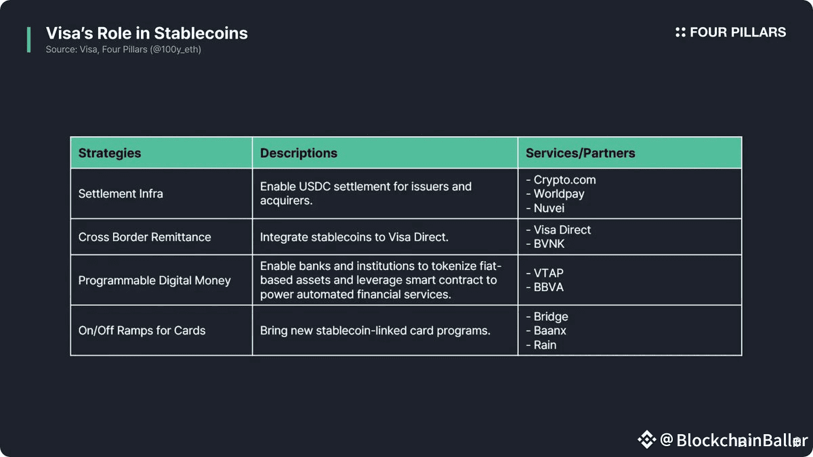This screenshot has height=457, width=813.
Task: Click the Crypto.com partner entry
Action: tap(564, 180)
